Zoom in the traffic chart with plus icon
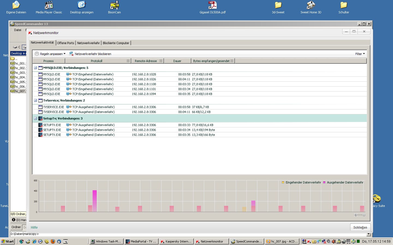The height and width of the screenshot is (245, 393). coord(356,215)
